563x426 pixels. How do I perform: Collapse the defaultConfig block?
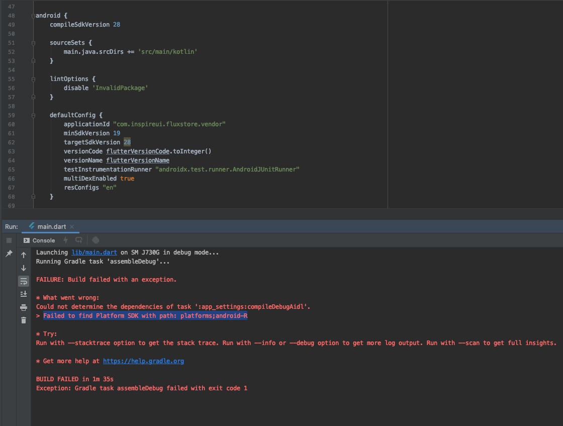[33, 115]
